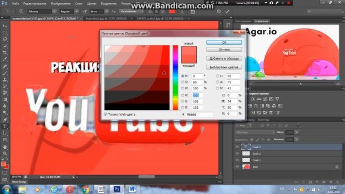Select the Clone Stamp tool
The height and width of the screenshot is (194, 345).
[5, 79]
